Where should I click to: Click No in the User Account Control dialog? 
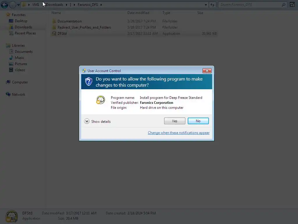pyautogui.click(x=198, y=121)
